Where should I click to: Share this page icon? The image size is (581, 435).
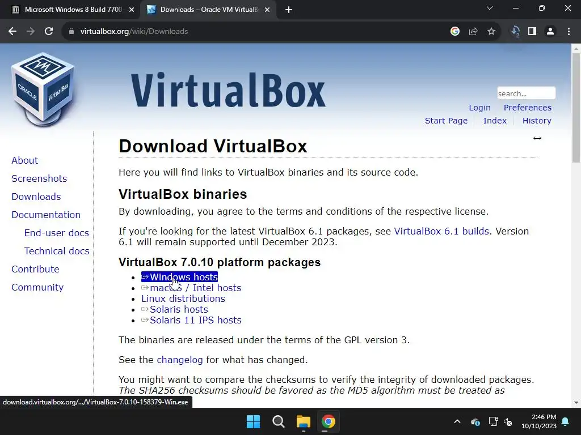473,32
